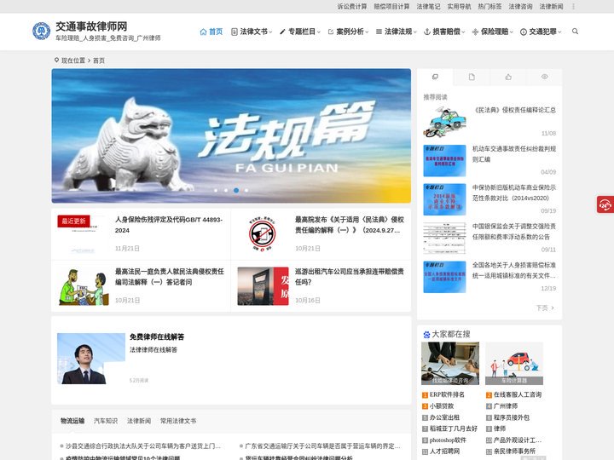Open sidebar article 全国各地关于人身损害赔偿标准
The height and width of the screenshot is (460, 614).
pos(514,270)
